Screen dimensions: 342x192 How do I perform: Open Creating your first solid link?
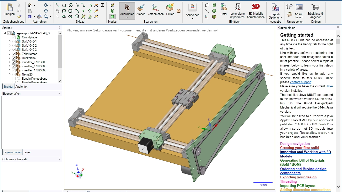pyautogui.click(x=299, y=148)
